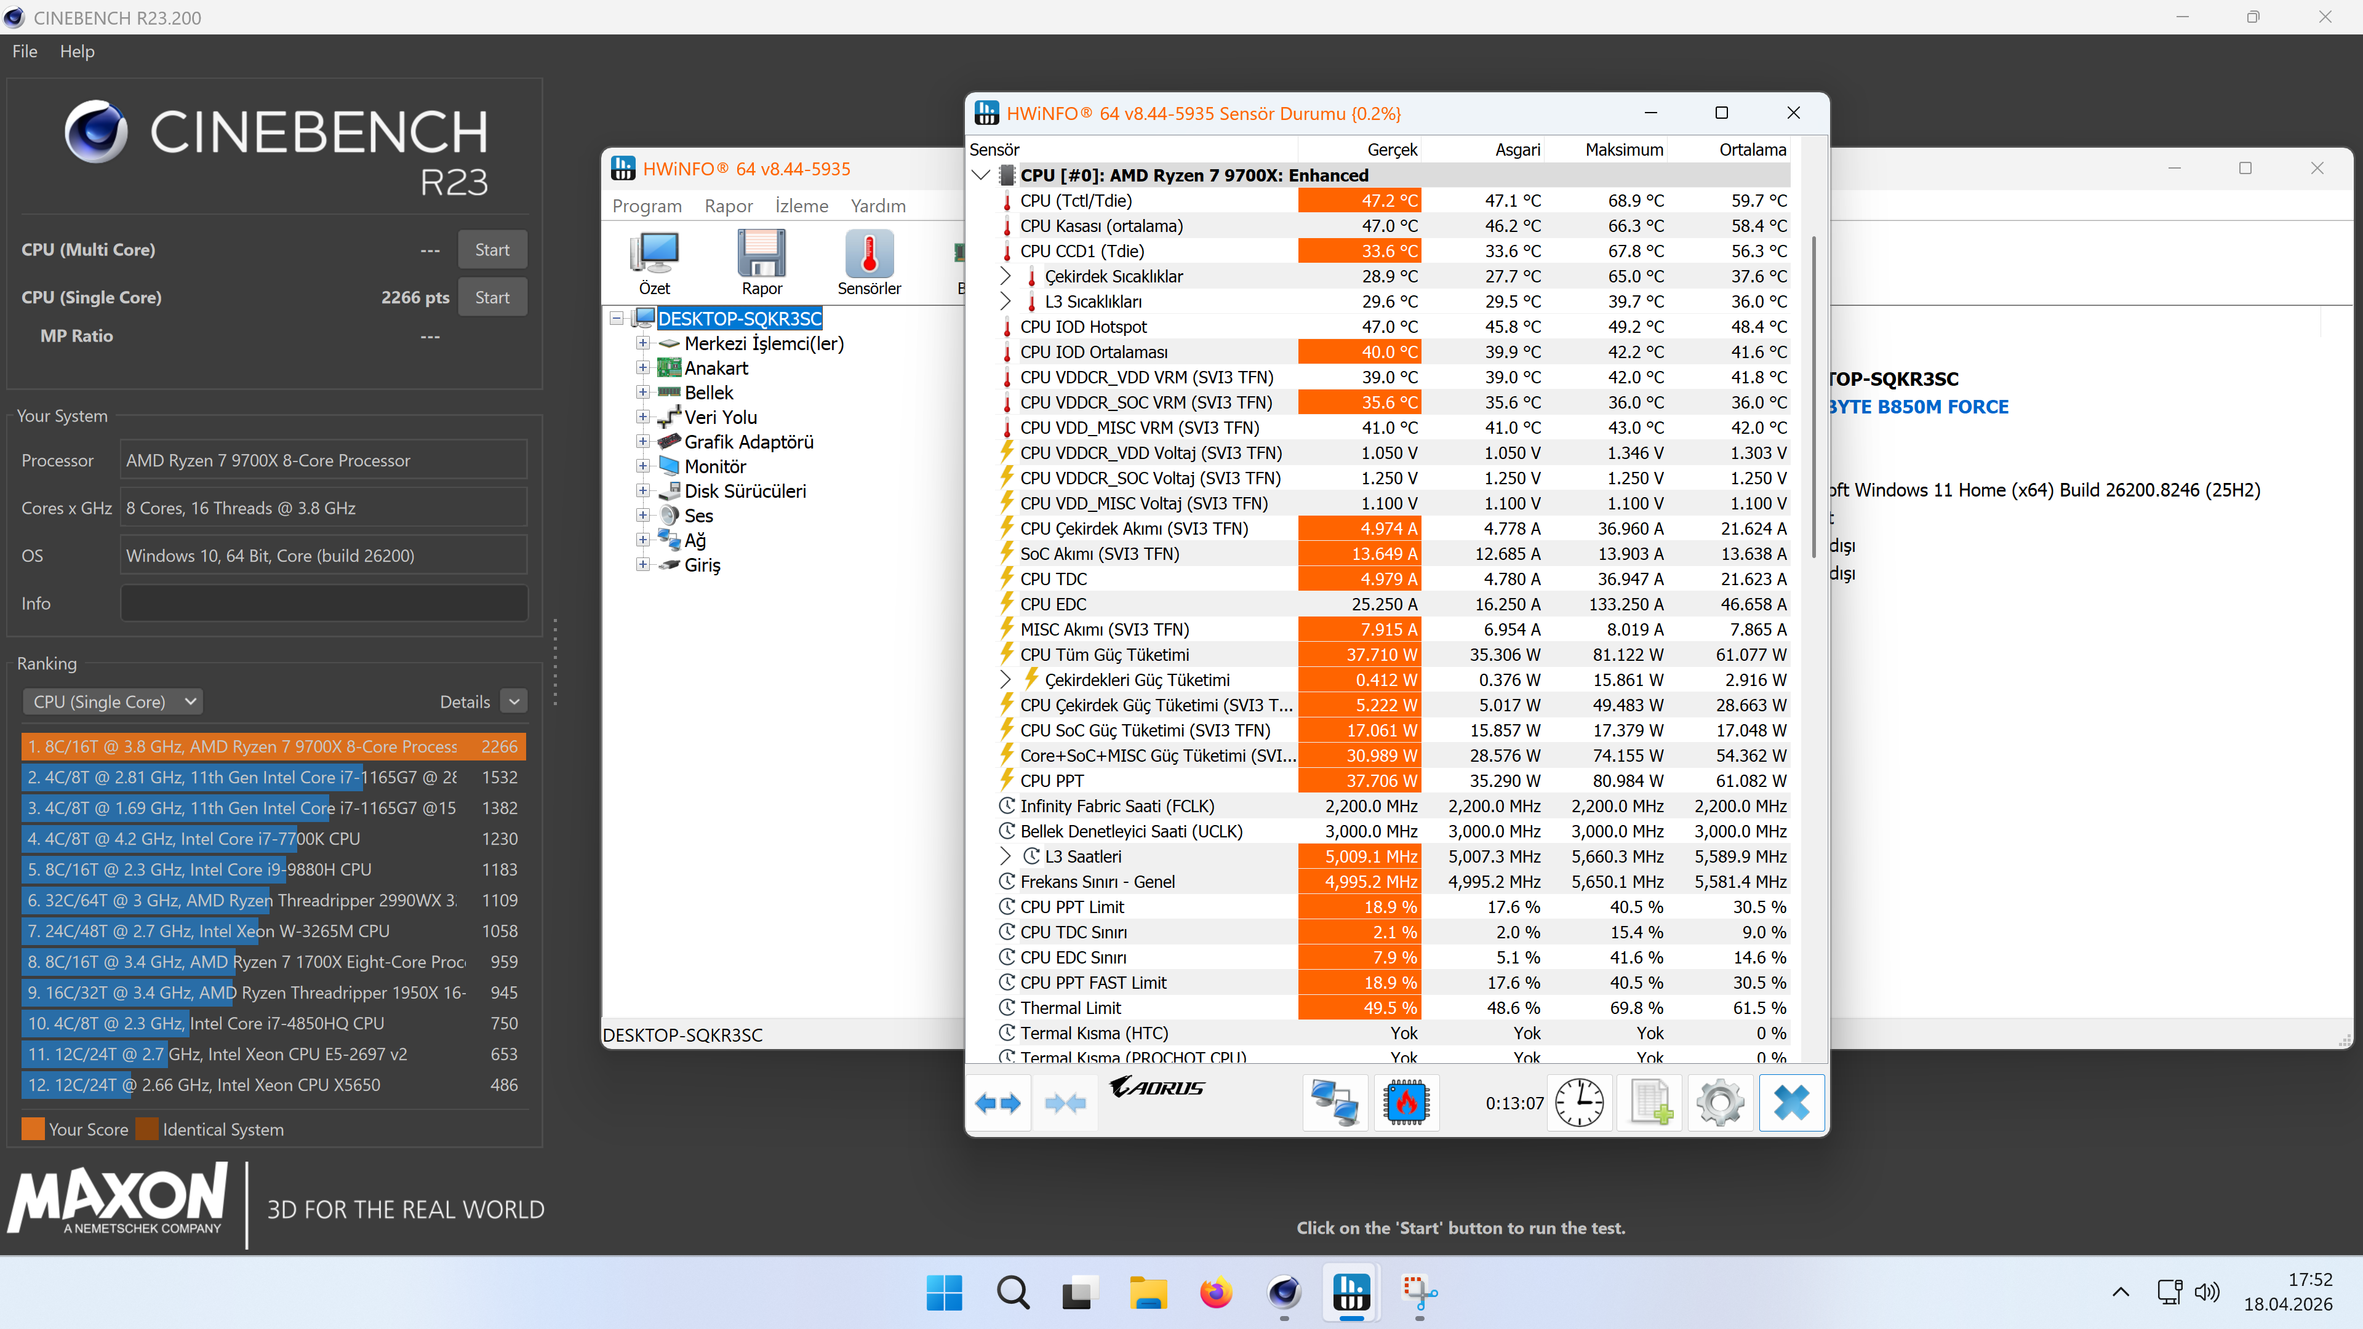The width and height of the screenshot is (2363, 1329).
Task: Open the Program menu in HWiNFO
Action: tap(647, 206)
